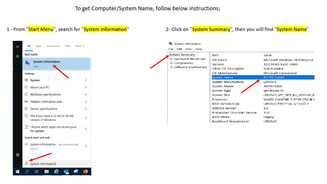Launch Firefox from the taskbar
Viewport: 327px width, 184px height.
point(86,172)
